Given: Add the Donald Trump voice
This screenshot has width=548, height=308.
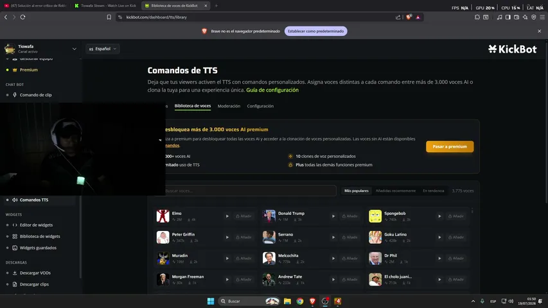Looking at the screenshot, I should (x=350, y=216).
